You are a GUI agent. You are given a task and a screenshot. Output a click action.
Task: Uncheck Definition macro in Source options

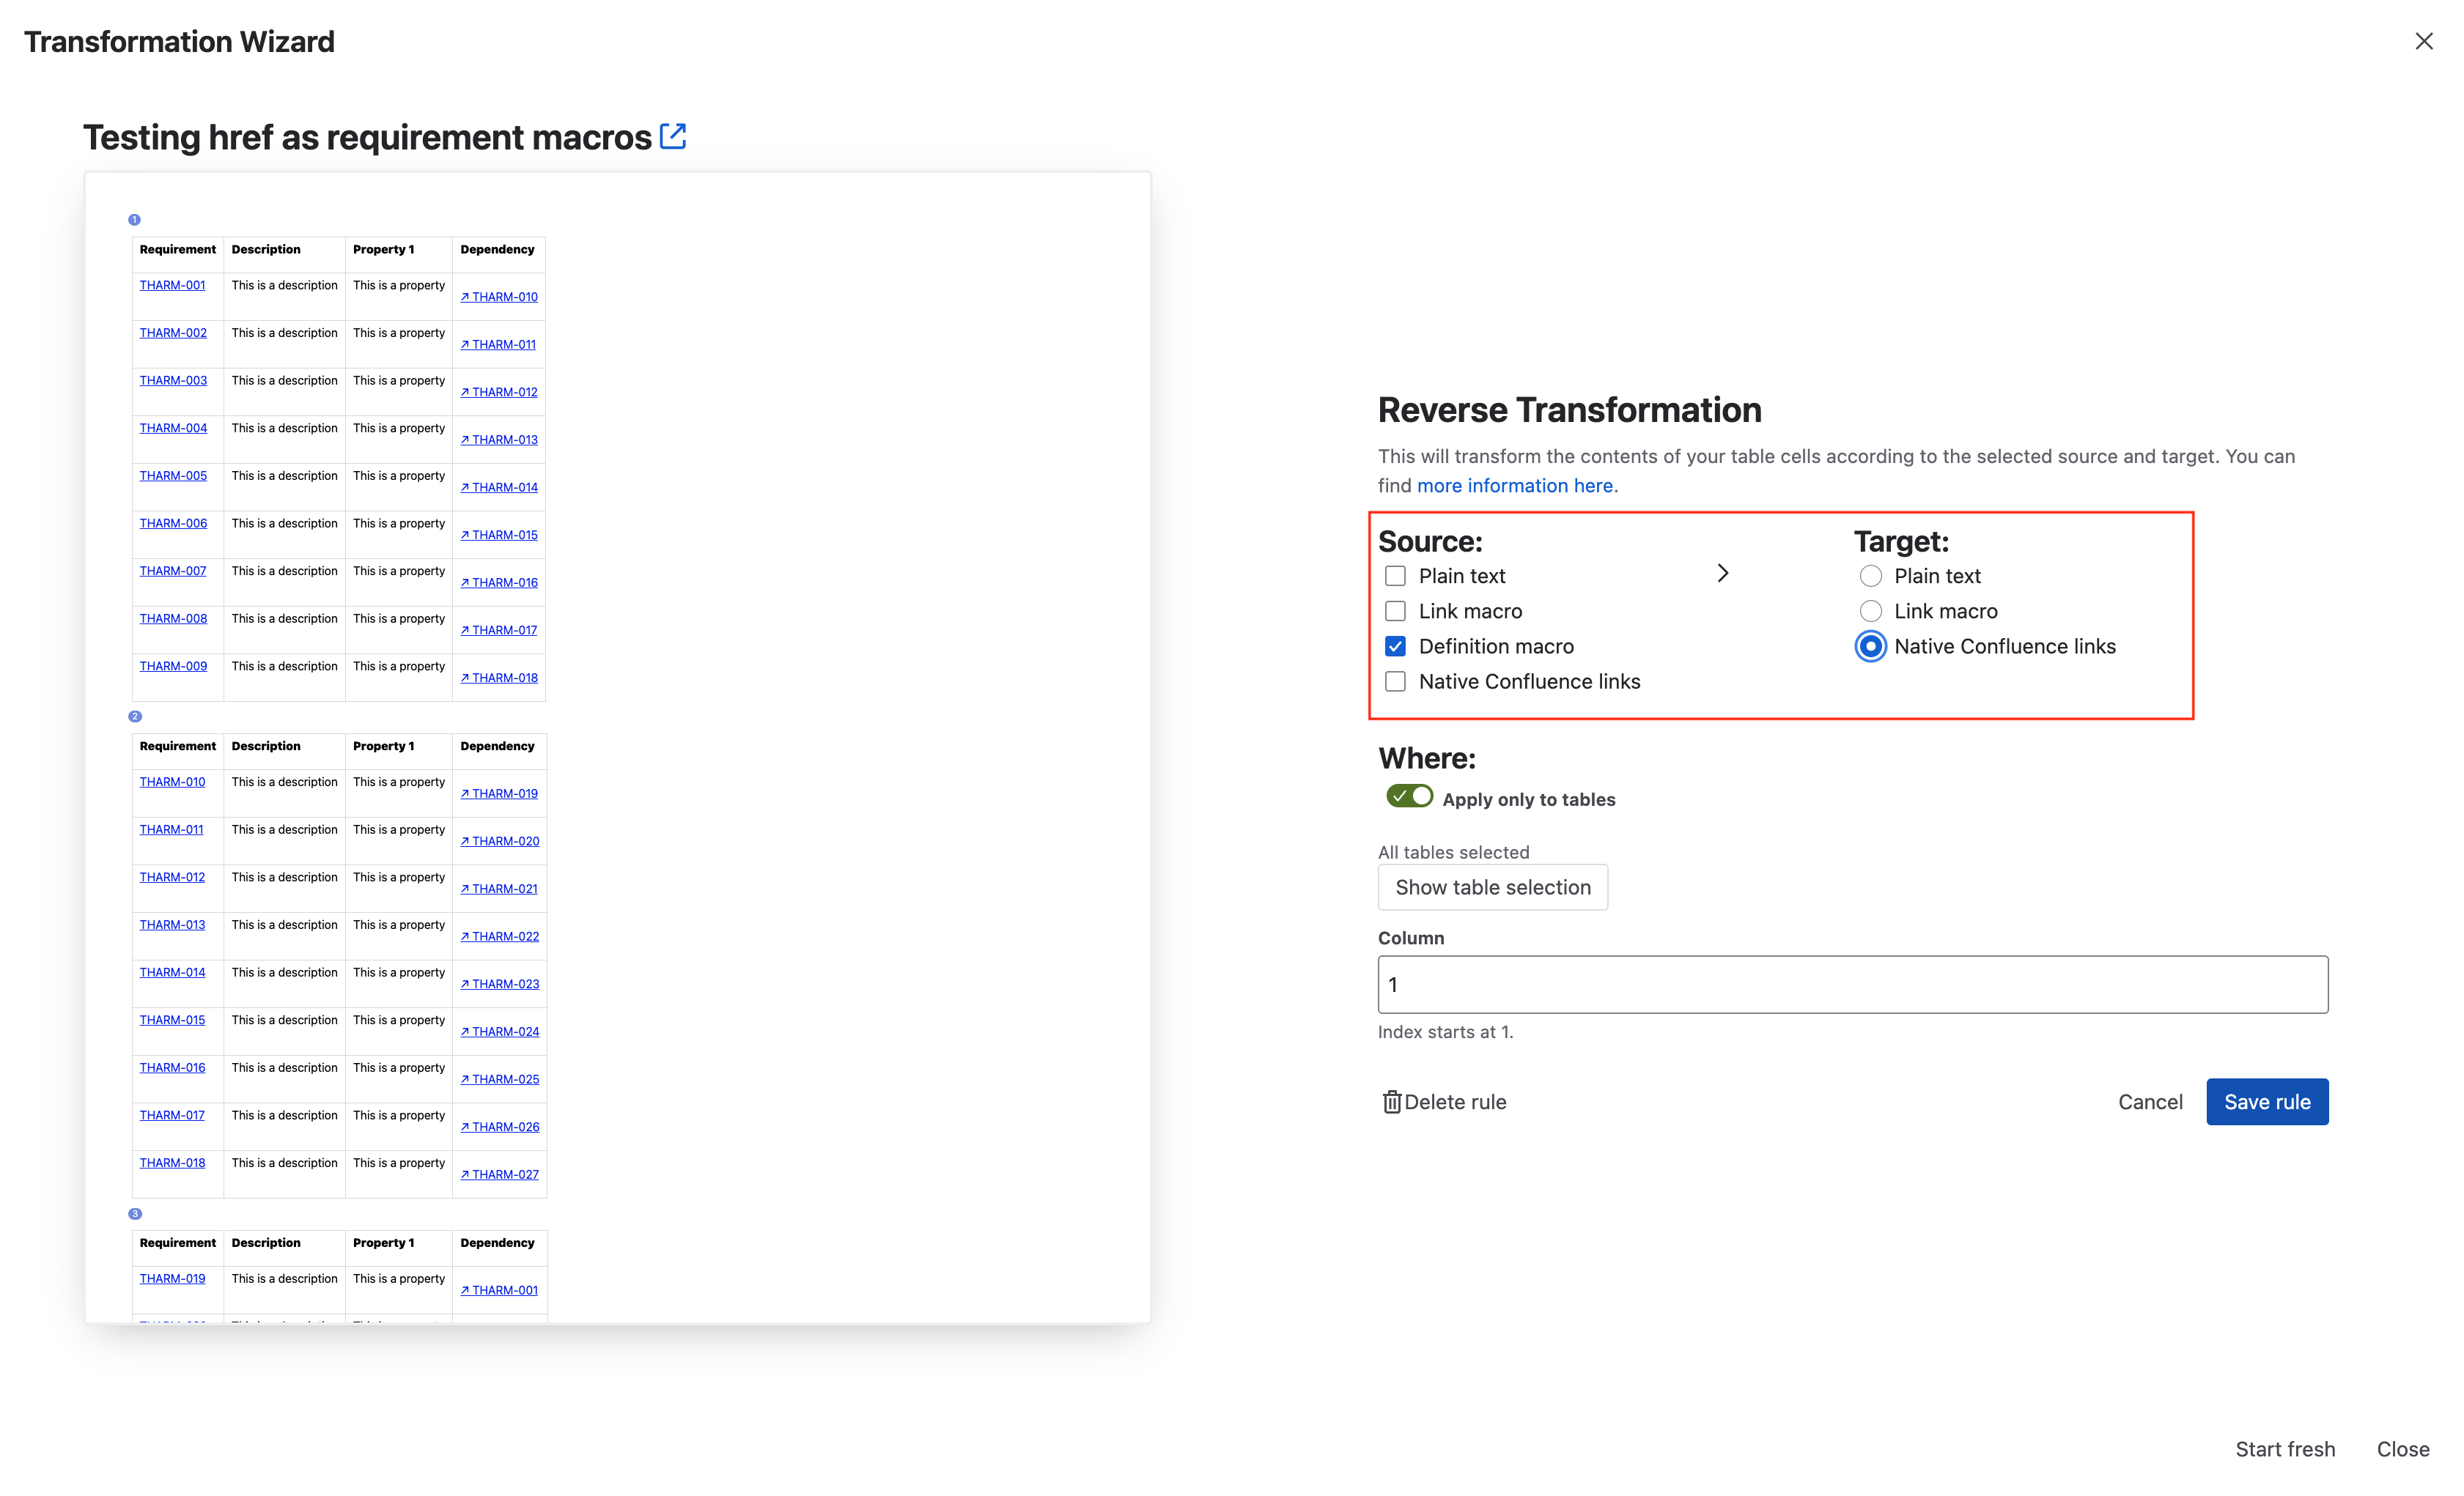(x=1396, y=645)
